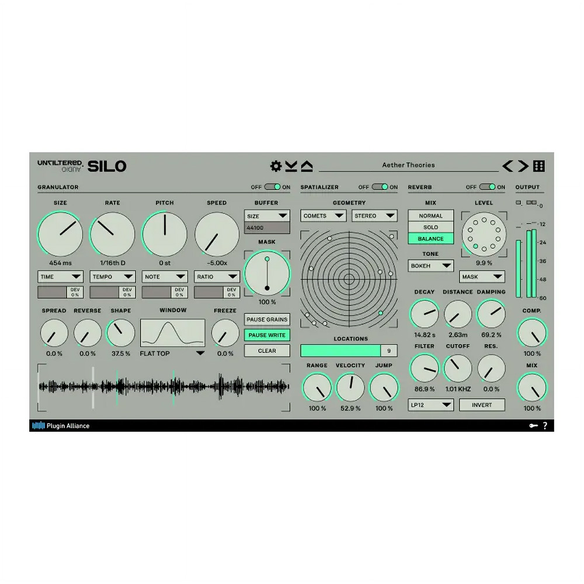
Task: Toggle PAUSE WRITE
Action: 267,335
